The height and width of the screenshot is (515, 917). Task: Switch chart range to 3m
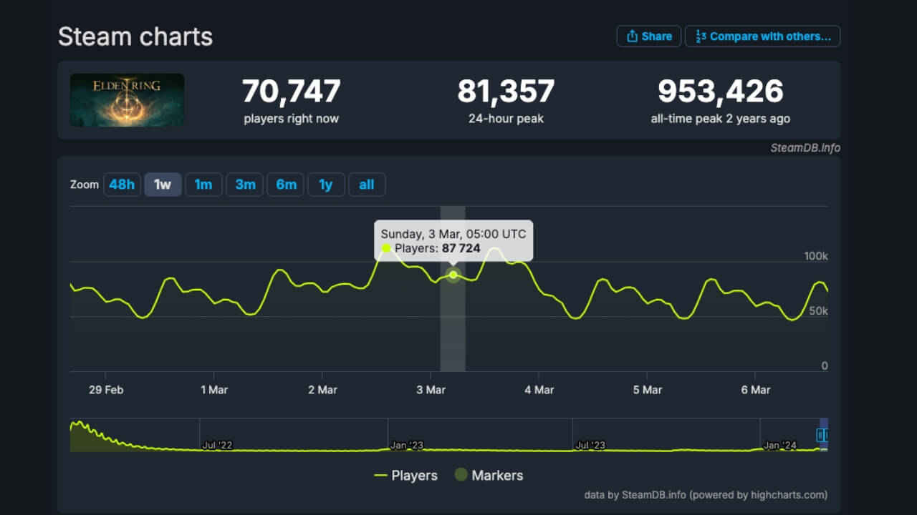coord(244,184)
